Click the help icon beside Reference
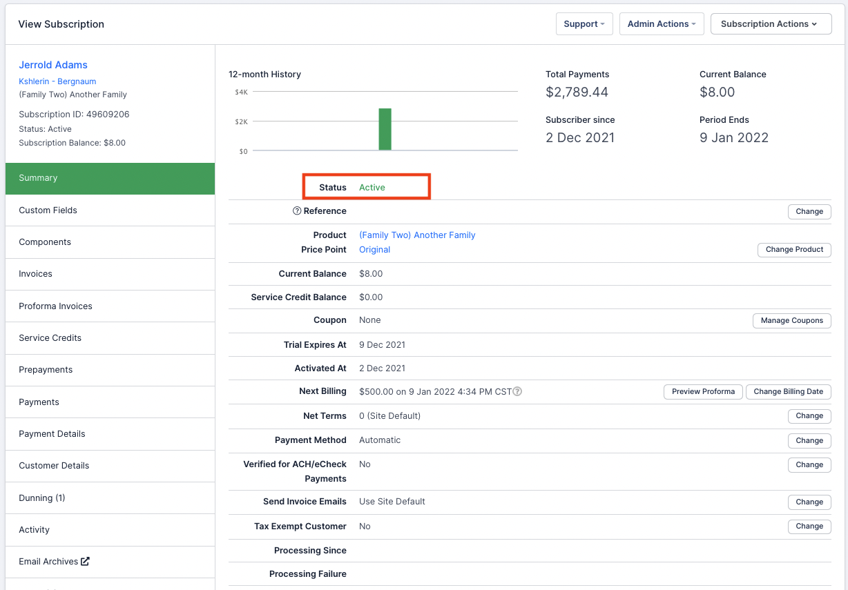The height and width of the screenshot is (590, 848). point(297,211)
